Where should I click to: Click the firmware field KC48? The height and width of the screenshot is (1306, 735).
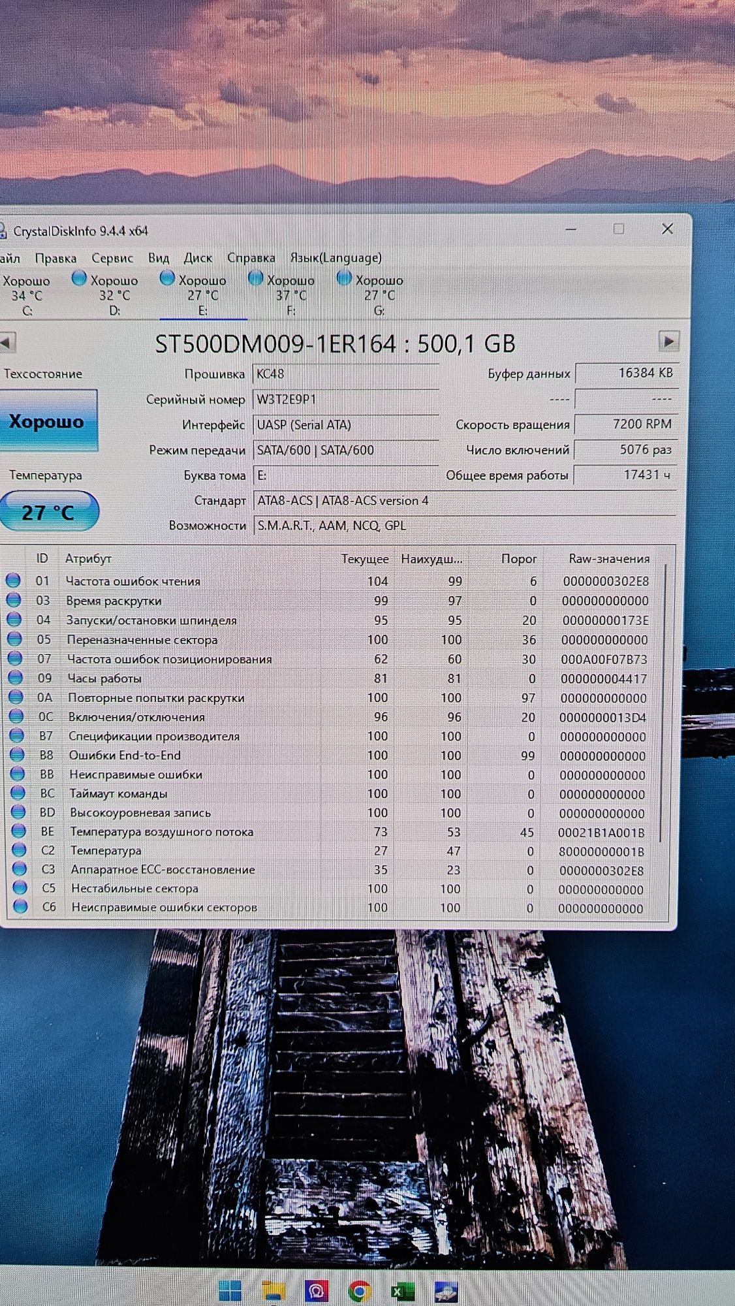click(x=345, y=374)
